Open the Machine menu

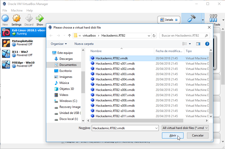(x=17, y=11)
